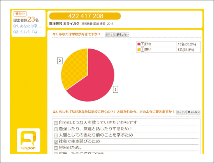Viewport: 214px width, 163px height.
Task: Click the 受付中 status badge
Action: click(x=20, y=14)
